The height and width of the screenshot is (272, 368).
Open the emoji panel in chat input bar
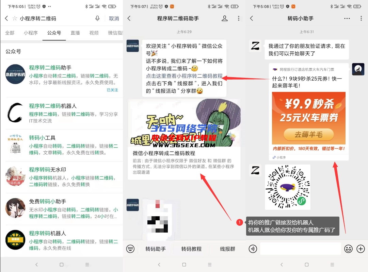click(348, 249)
